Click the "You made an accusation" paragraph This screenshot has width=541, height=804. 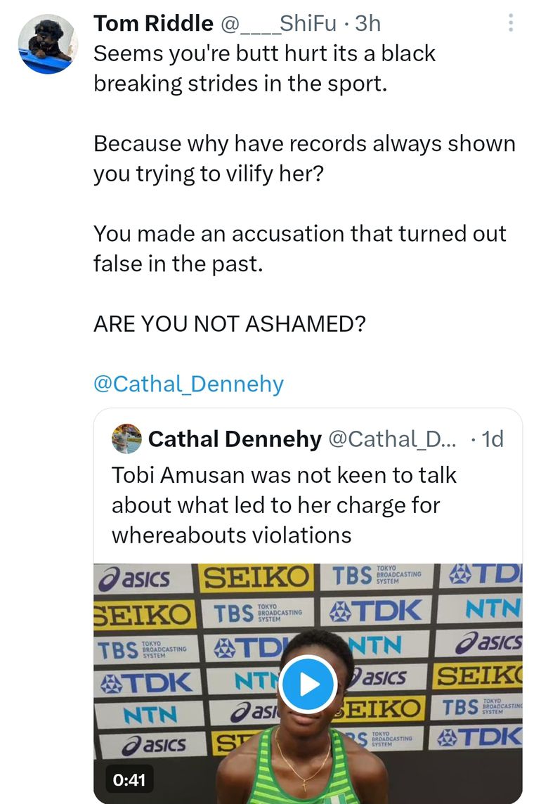click(300, 248)
